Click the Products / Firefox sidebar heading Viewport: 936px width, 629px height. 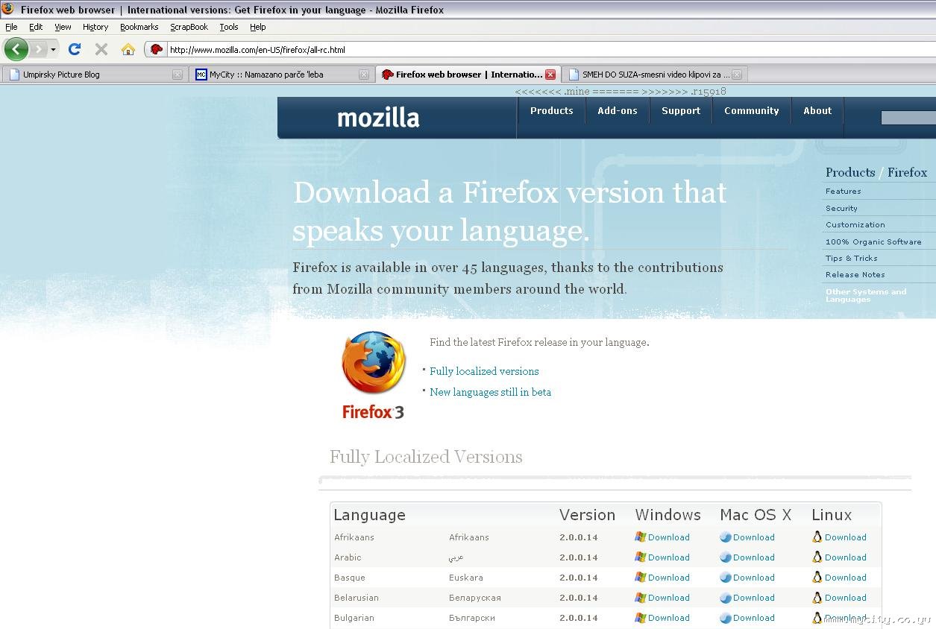876,172
